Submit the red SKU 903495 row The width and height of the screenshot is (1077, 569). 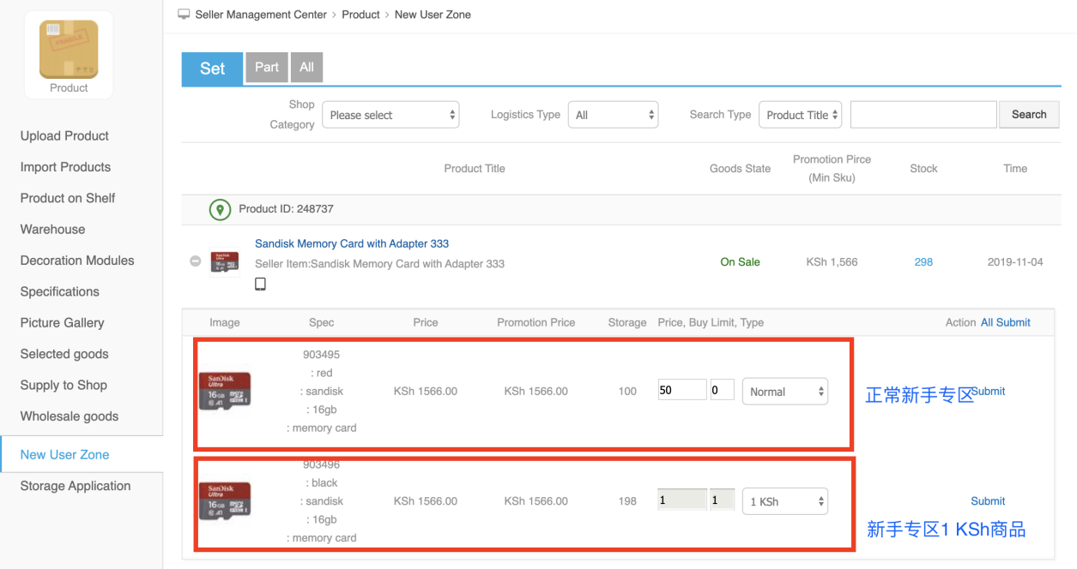(x=989, y=391)
